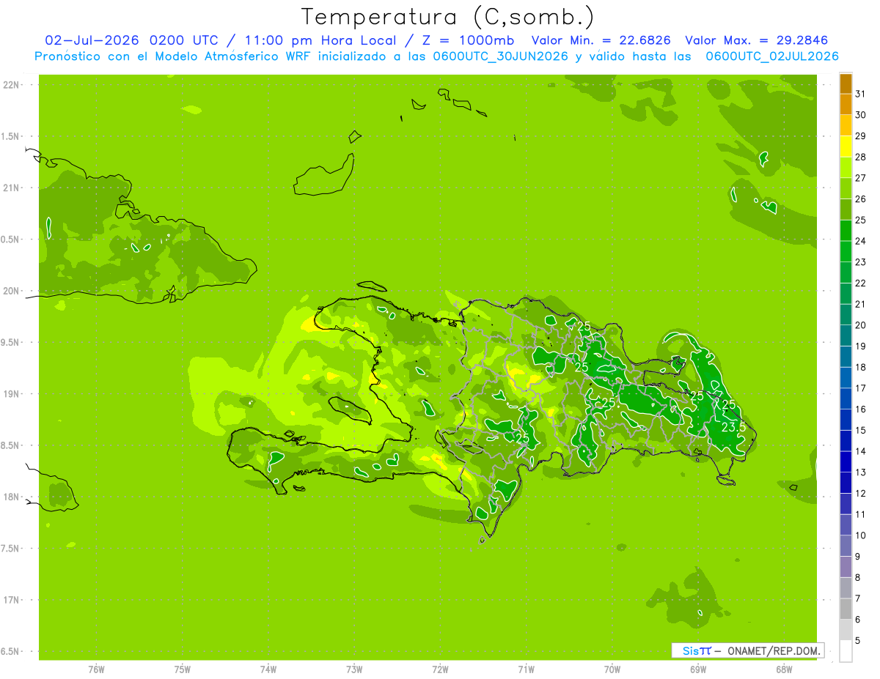Click the '31' value on color scale

[x=861, y=94]
